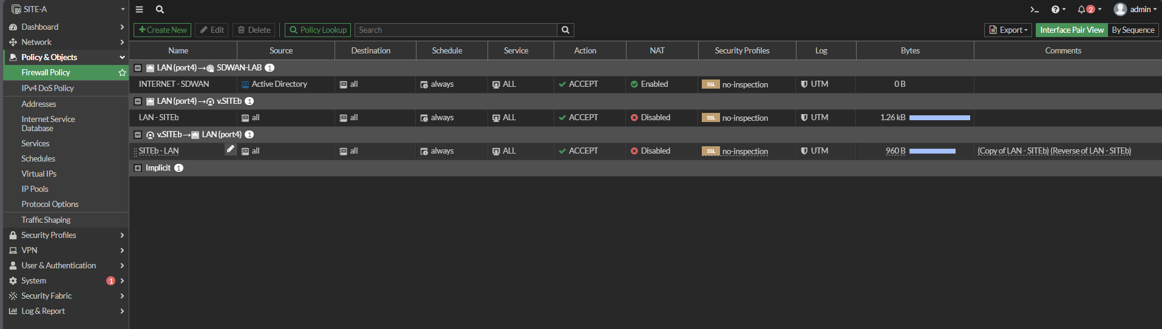Image resolution: width=1162 pixels, height=329 pixels.
Task: Open the help question mark menu
Action: (x=1058, y=10)
